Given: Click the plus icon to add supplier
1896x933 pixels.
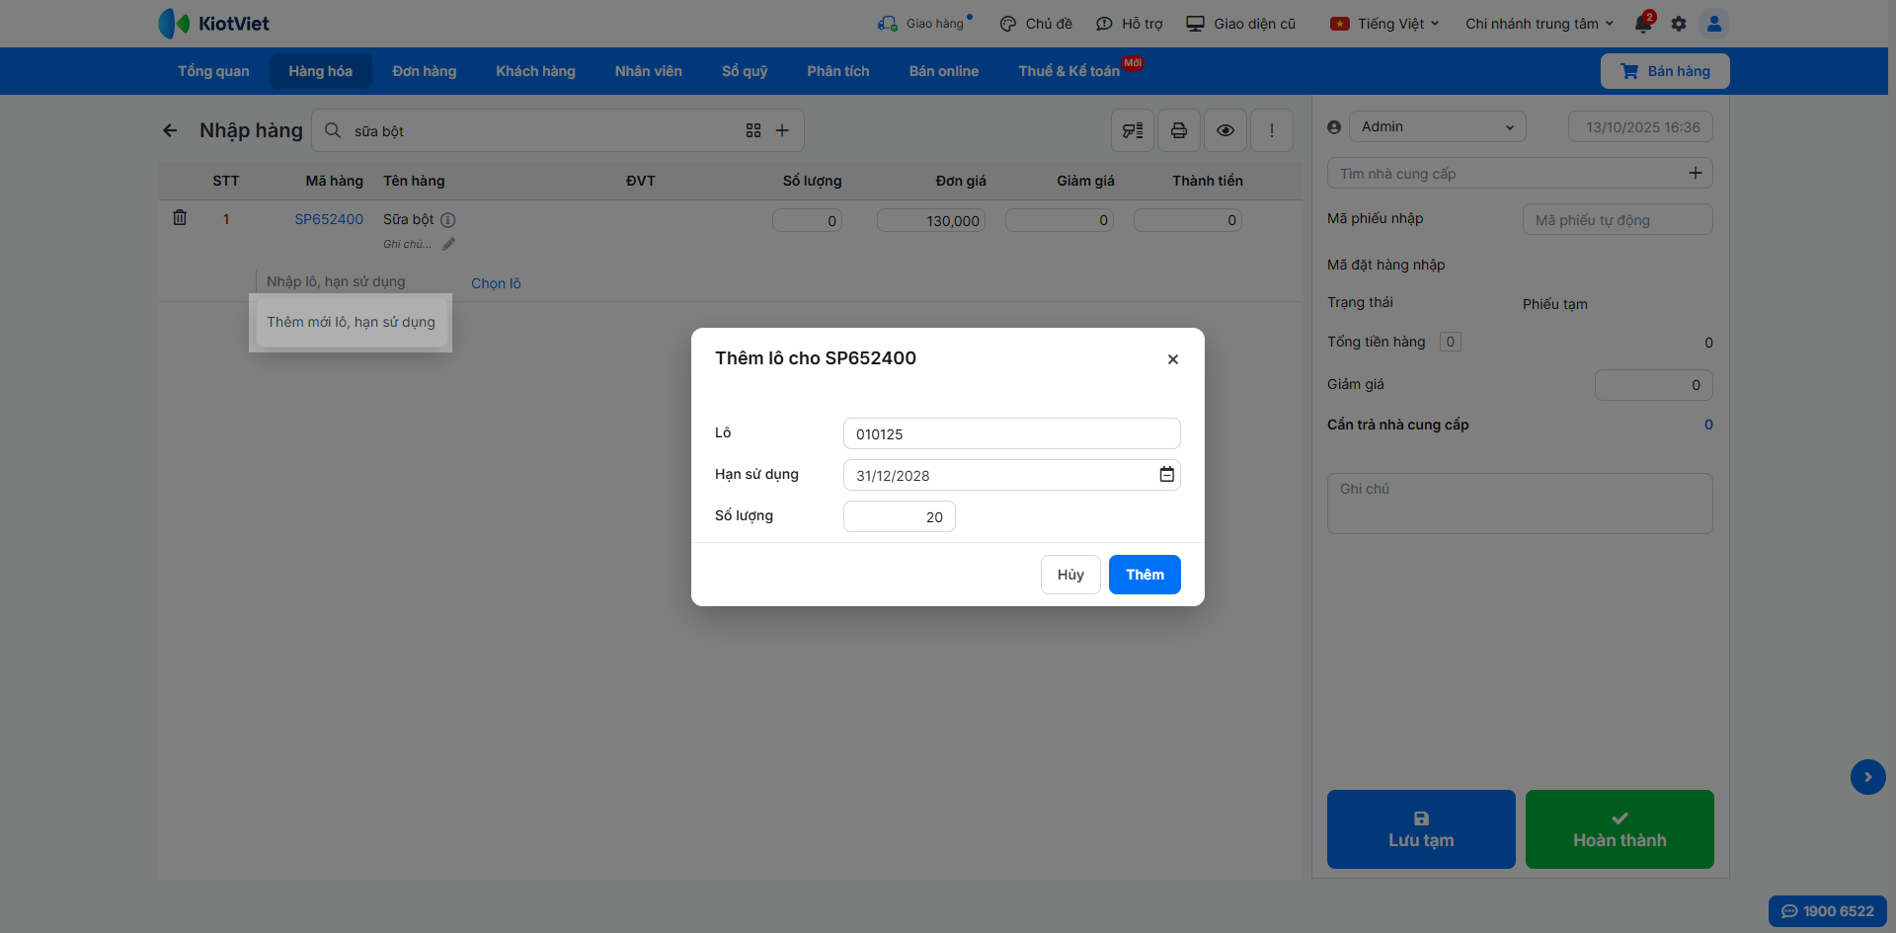Looking at the screenshot, I should pyautogui.click(x=1695, y=174).
